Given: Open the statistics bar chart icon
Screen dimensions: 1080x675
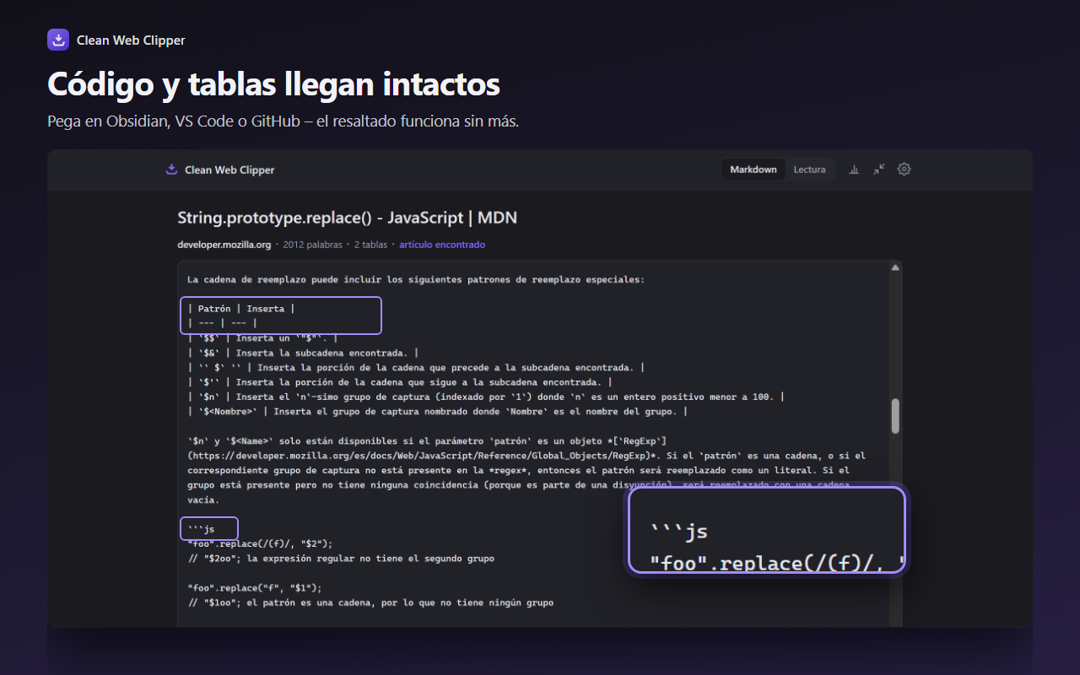Looking at the screenshot, I should (x=854, y=169).
